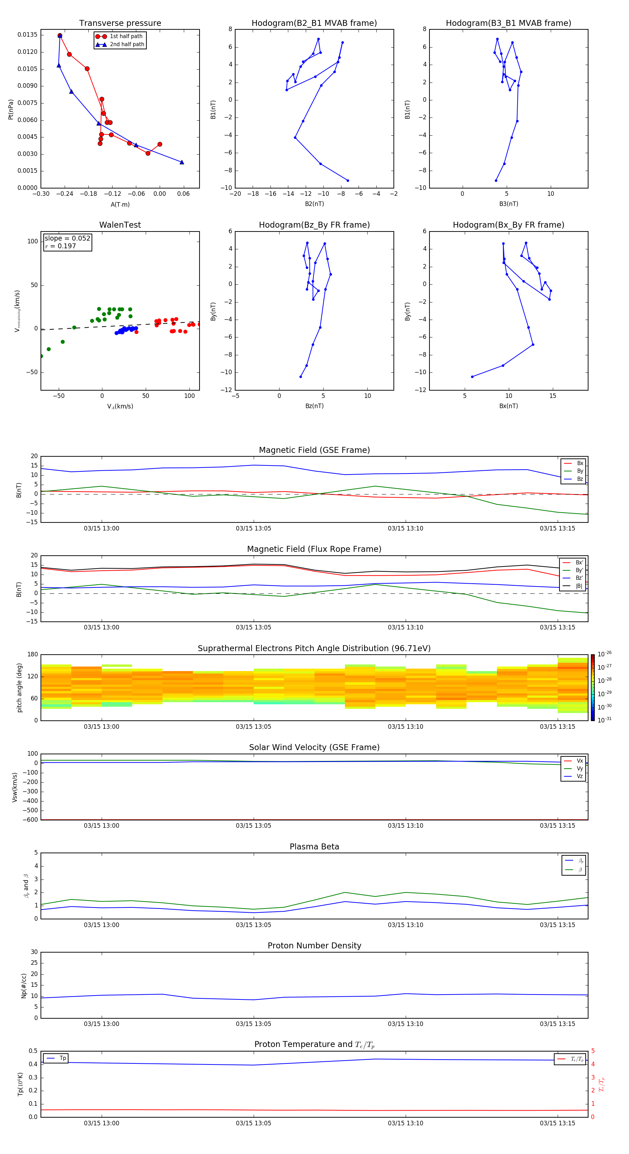Click the Plasma Beta legend box
Screen dimensions: 629x1154
point(573,865)
